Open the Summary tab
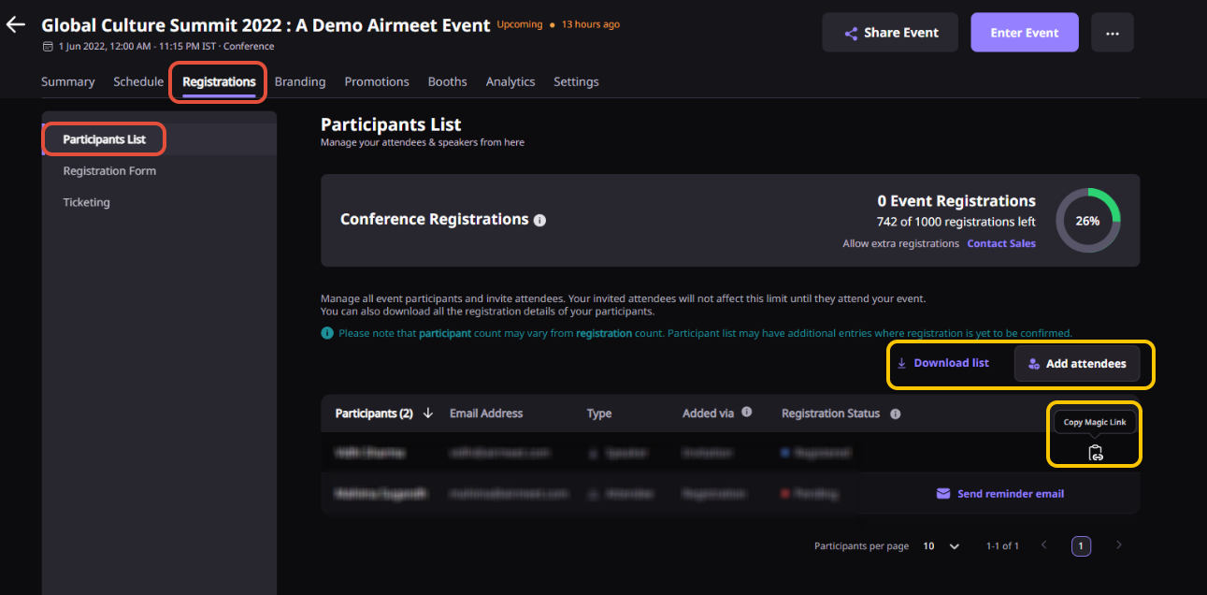This screenshot has width=1207, height=595. (x=68, y=81)
